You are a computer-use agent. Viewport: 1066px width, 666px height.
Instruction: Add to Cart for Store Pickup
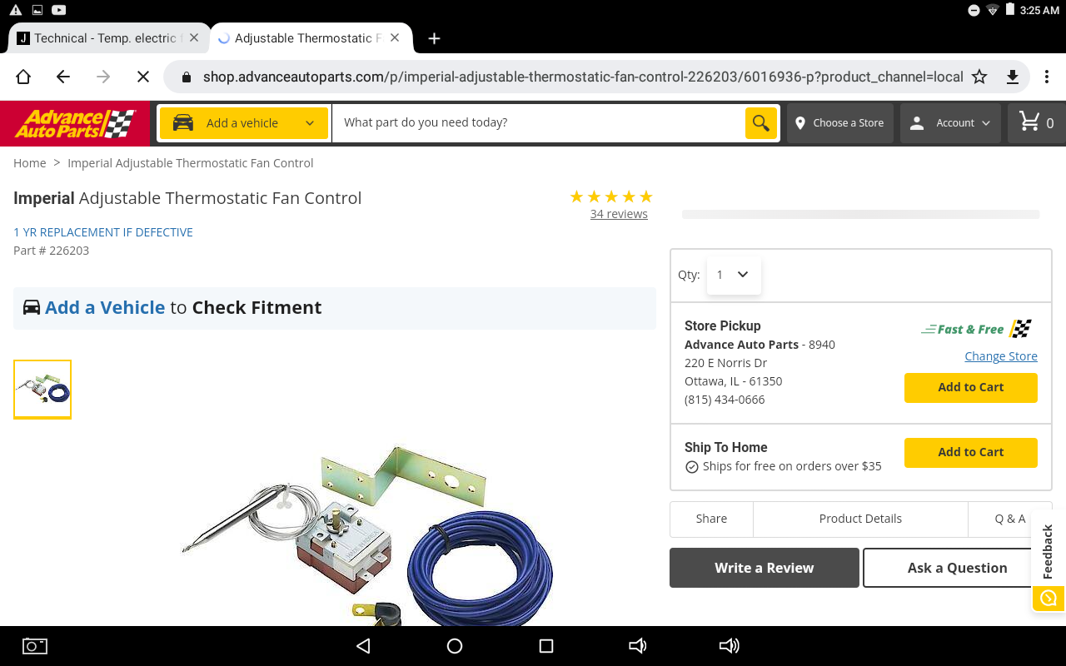[971, 387]
